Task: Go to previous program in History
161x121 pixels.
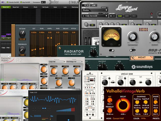Action: pyautogui.click(x=111, y=16)
